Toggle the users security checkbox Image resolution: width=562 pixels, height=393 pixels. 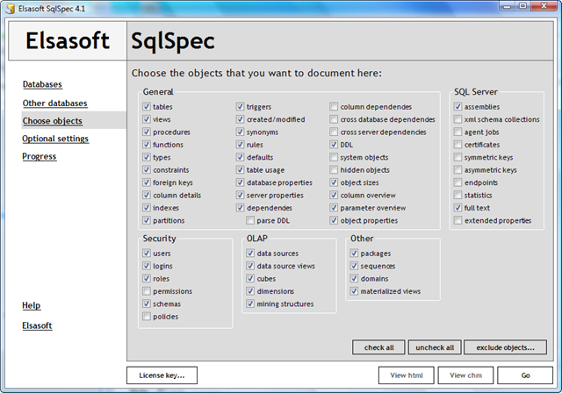pos(147,253)
